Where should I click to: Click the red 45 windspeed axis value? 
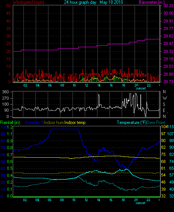pos(9,13)
